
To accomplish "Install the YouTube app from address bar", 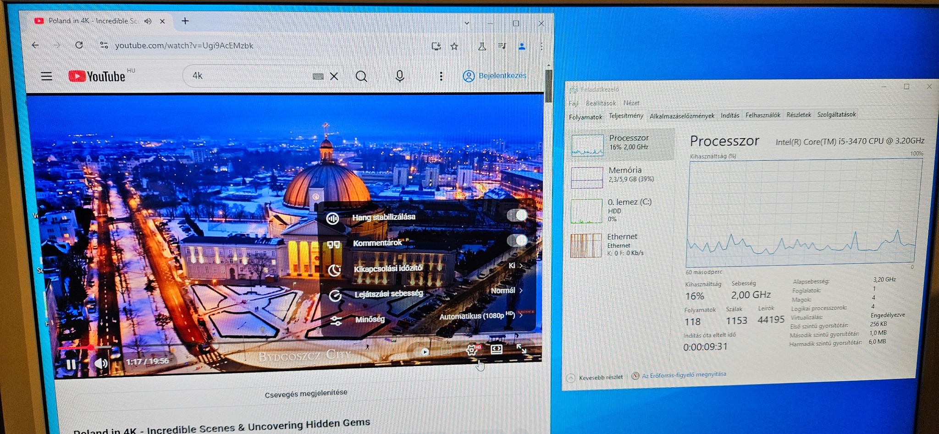I will point(436,46).
